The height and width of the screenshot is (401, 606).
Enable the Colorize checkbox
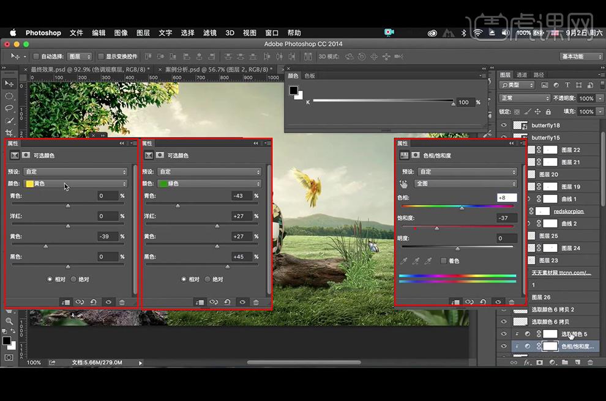[444, 261]
